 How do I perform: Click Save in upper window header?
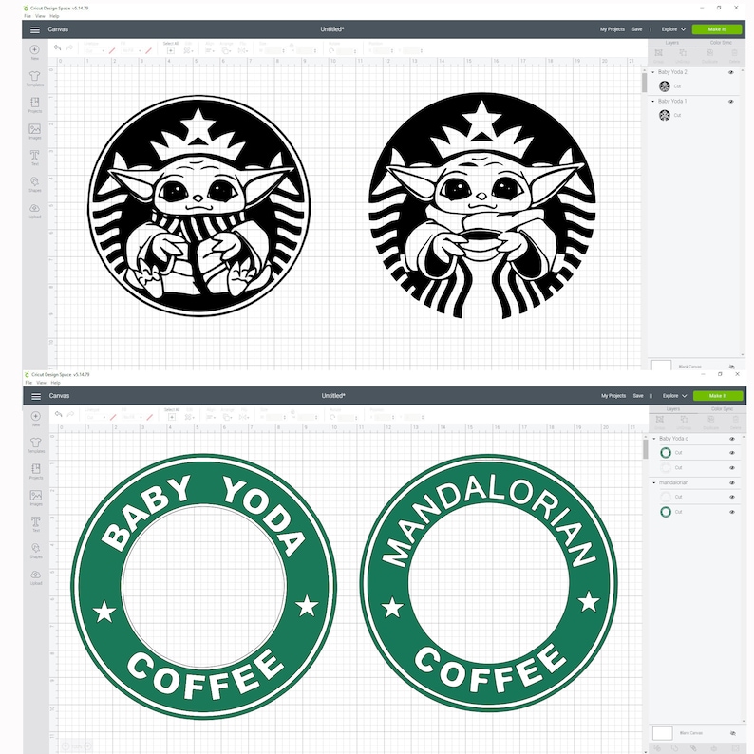636,29
